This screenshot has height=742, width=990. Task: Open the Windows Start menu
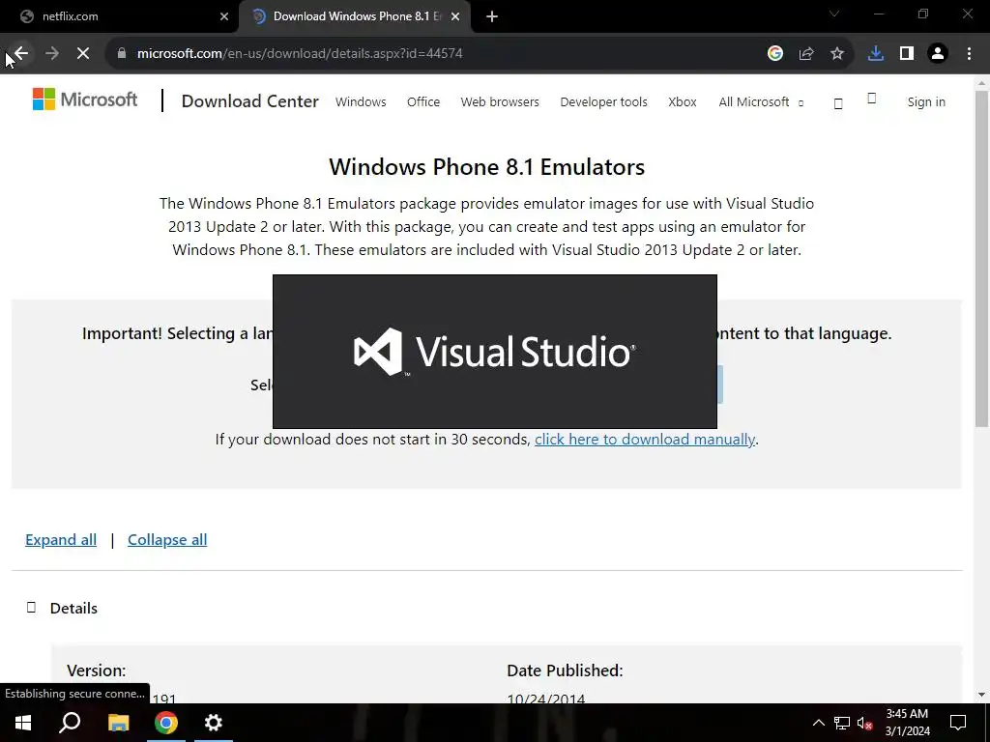point(23,723)
